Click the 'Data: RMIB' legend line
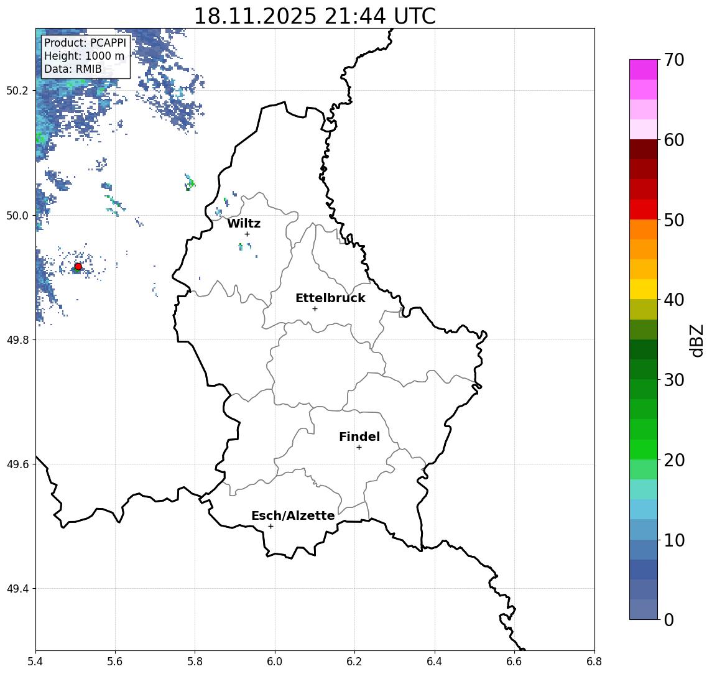 [x=73, y=69]
